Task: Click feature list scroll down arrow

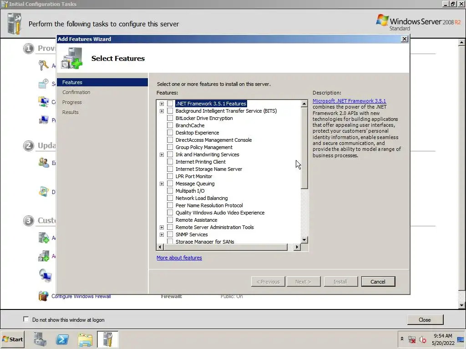Action: pos(304,240)
